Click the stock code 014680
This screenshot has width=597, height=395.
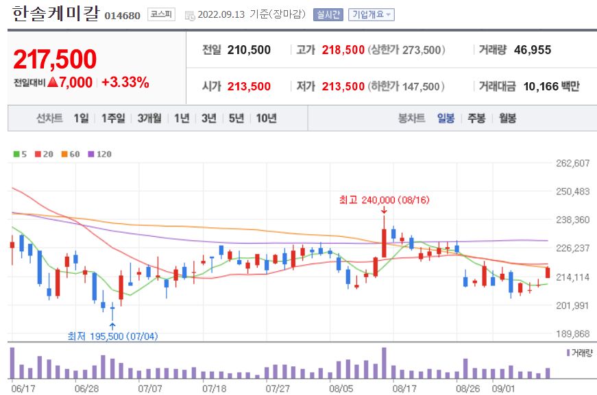coord(122,16)
